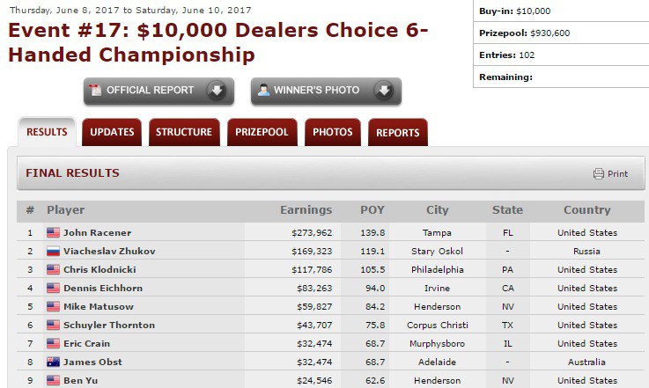Click the US flag beside Mike Matusow

[x=53, y=307]
